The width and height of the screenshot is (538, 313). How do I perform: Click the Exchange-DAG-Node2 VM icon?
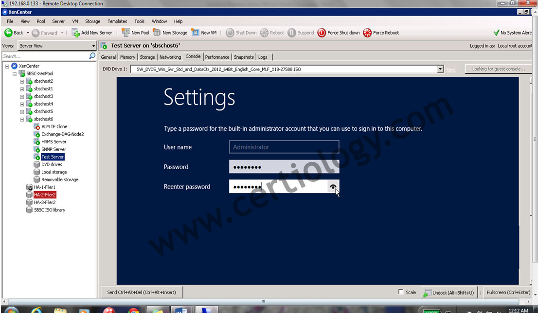pos(36,134)
